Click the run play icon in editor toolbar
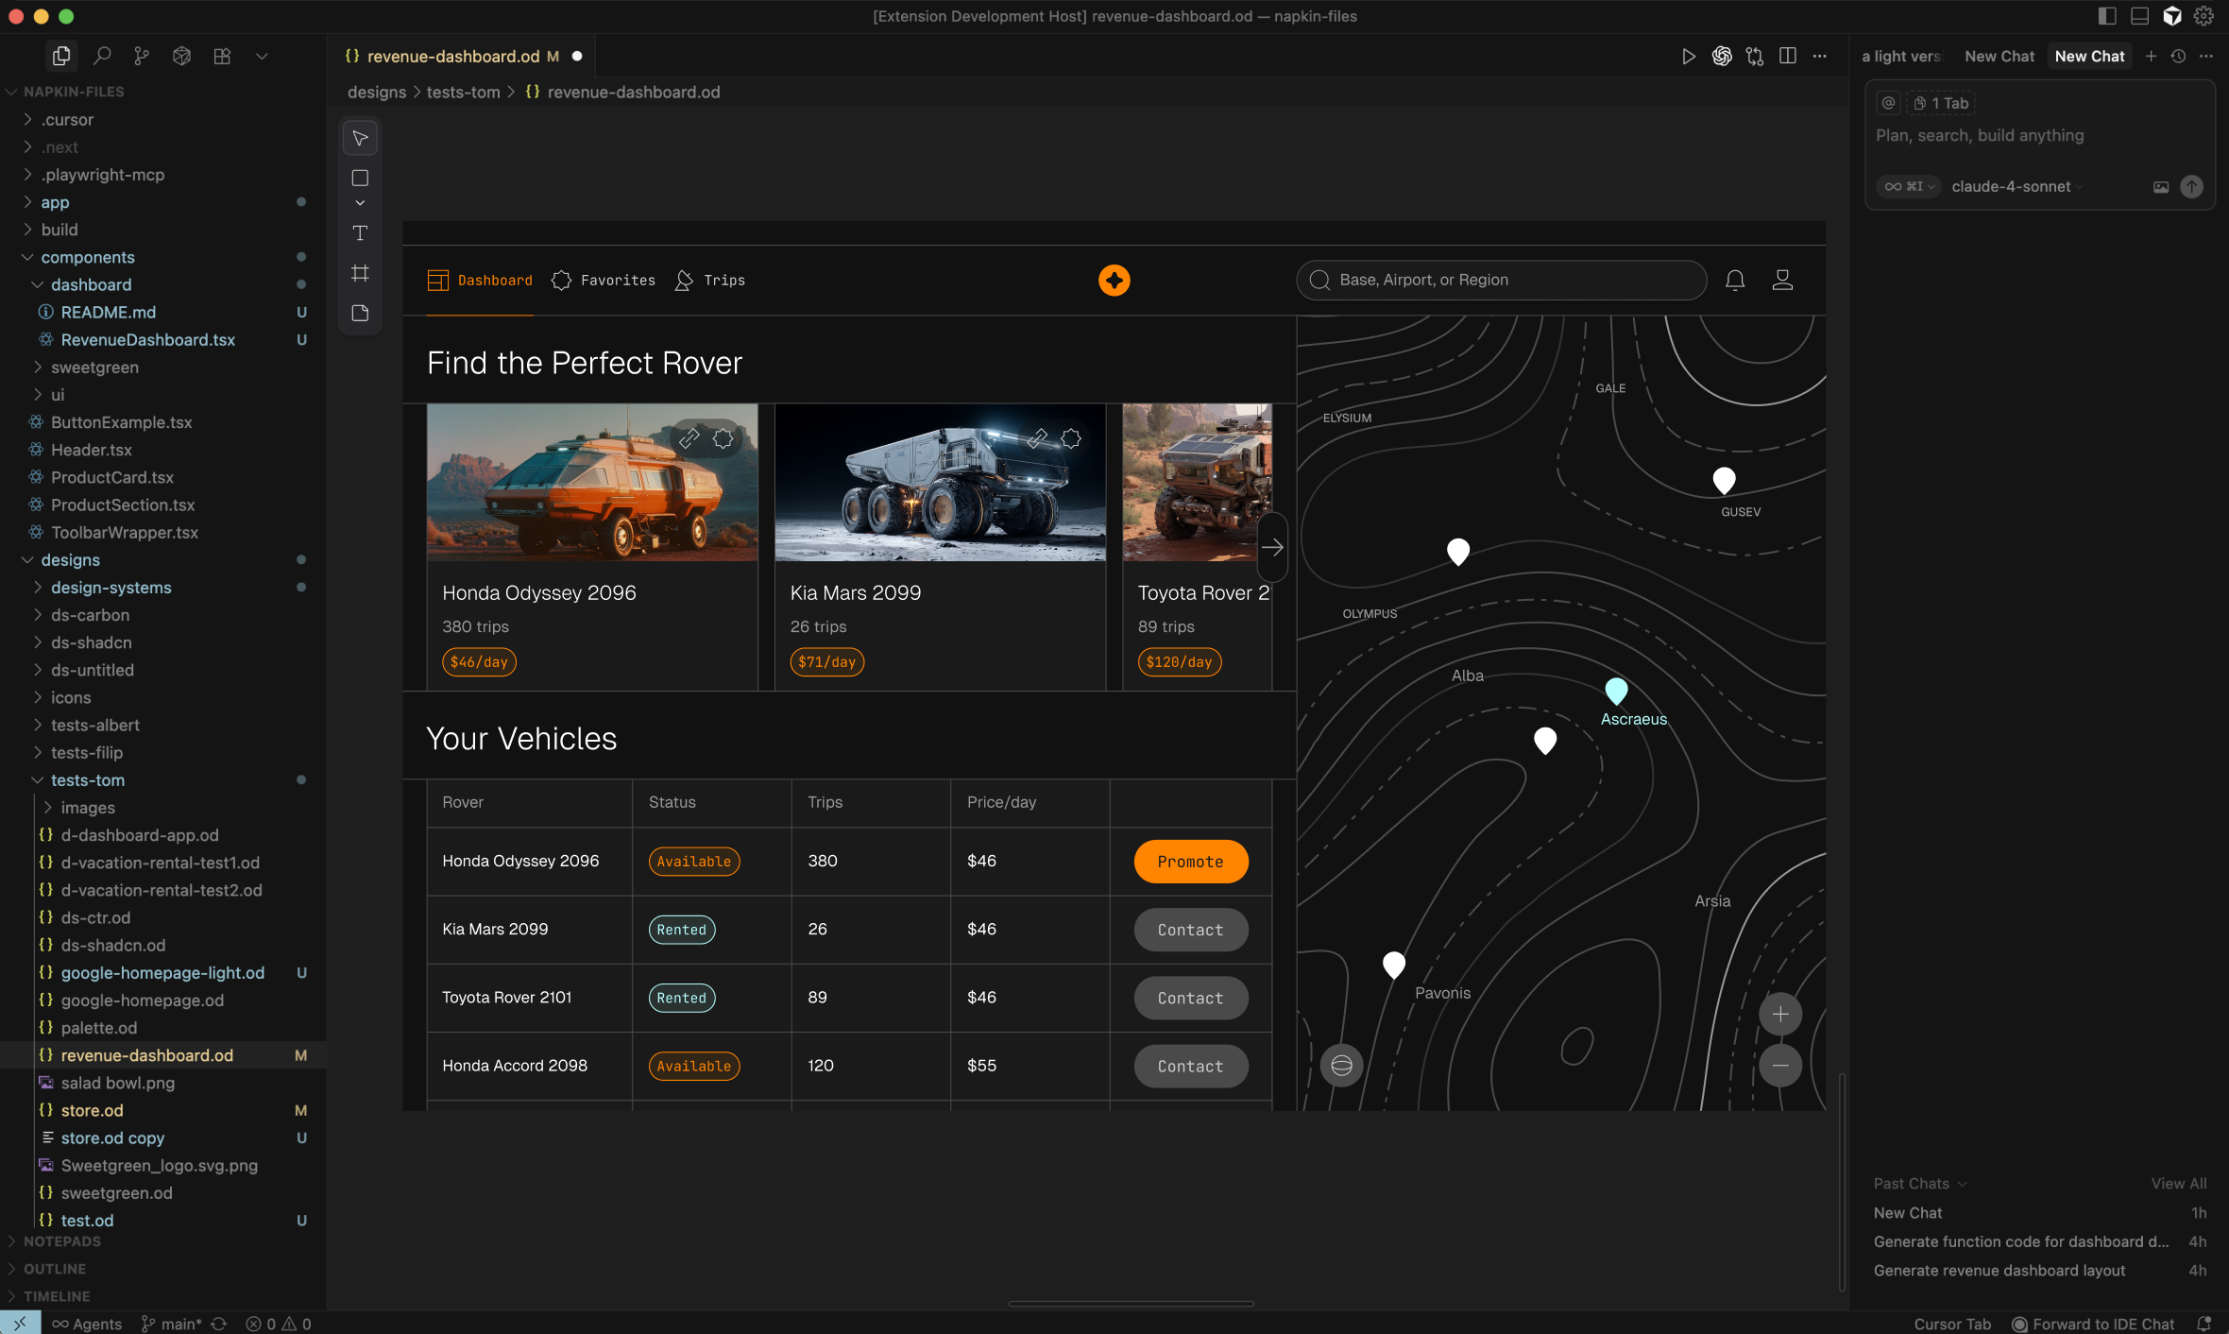This screenshot has height=1334, width=2229. (x=1688, y=57)
